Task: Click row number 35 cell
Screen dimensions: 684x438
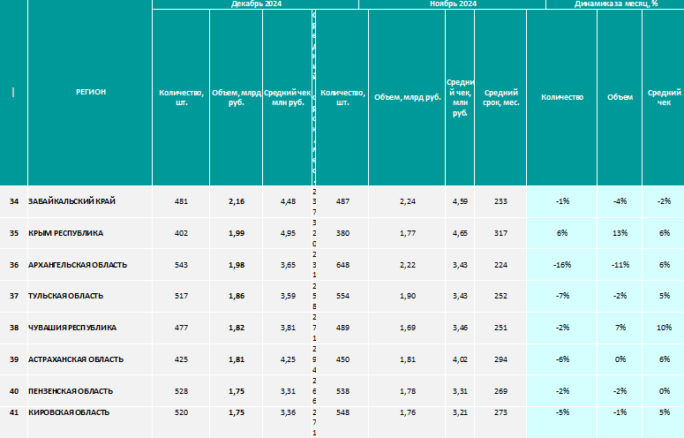Action: click(x=14, y=233)
